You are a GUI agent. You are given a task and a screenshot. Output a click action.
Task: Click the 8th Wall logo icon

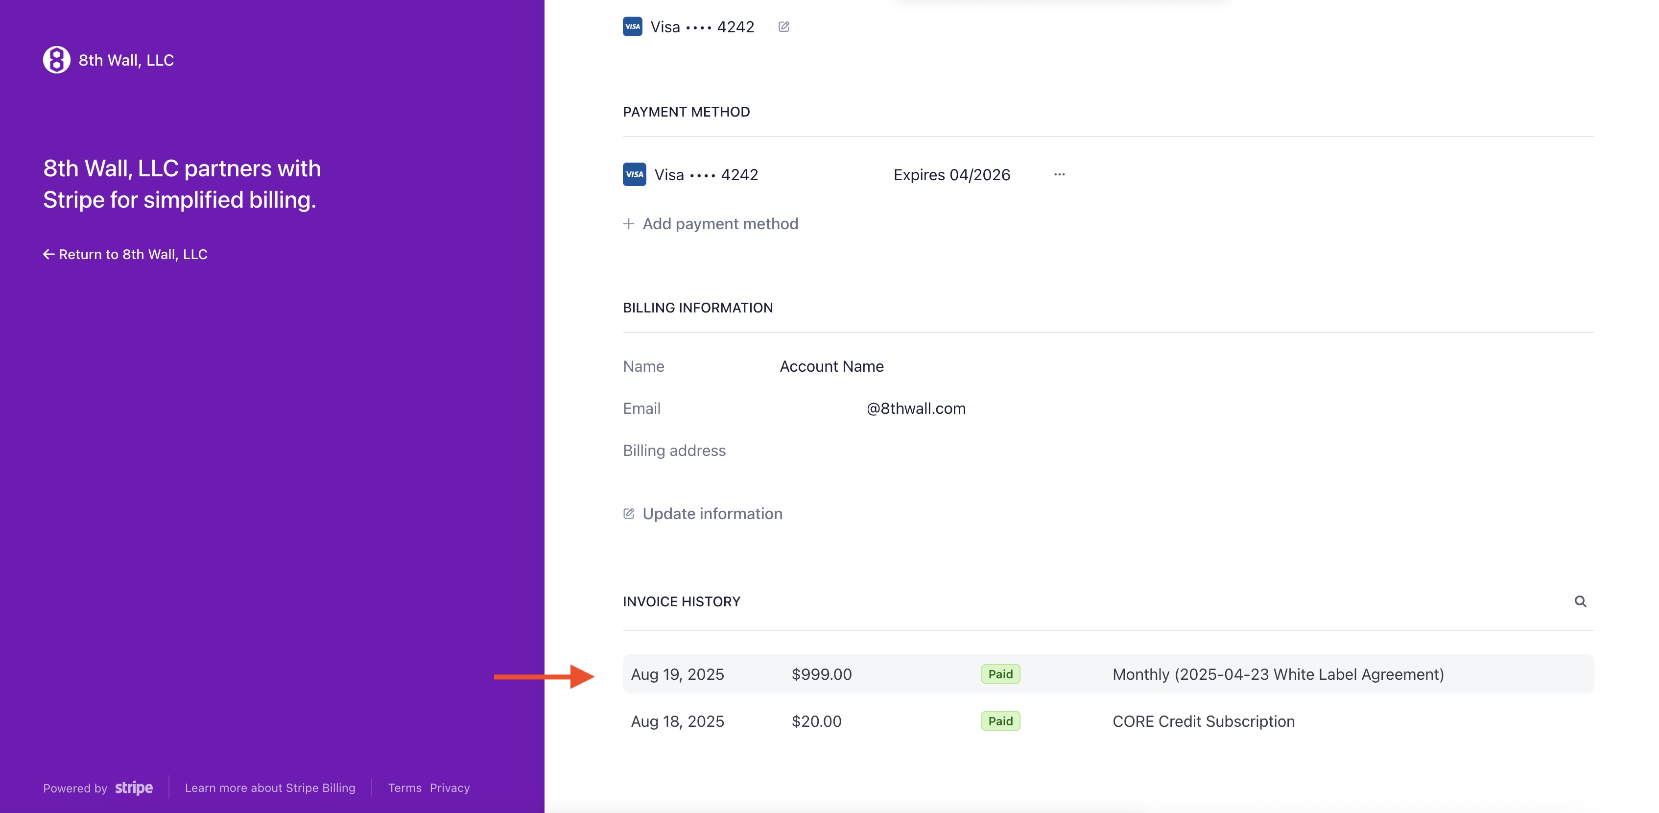coord(57,60)
